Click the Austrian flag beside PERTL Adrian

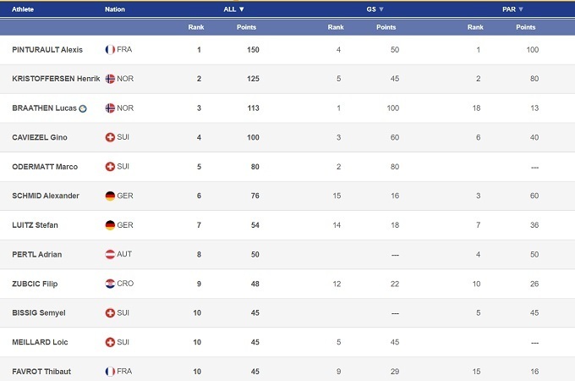110,254
